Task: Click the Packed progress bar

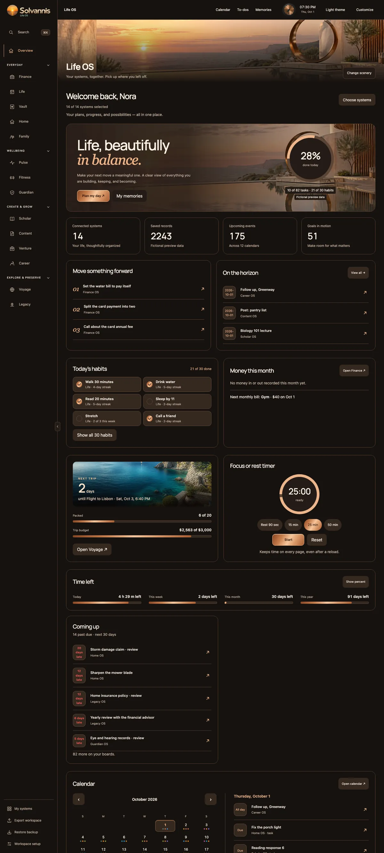Action: [x=142, y=522]
